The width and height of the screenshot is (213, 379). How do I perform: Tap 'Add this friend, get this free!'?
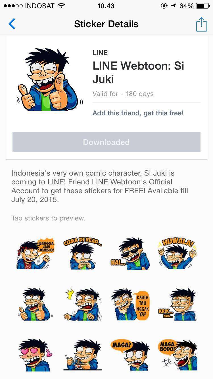coord(138,113)
